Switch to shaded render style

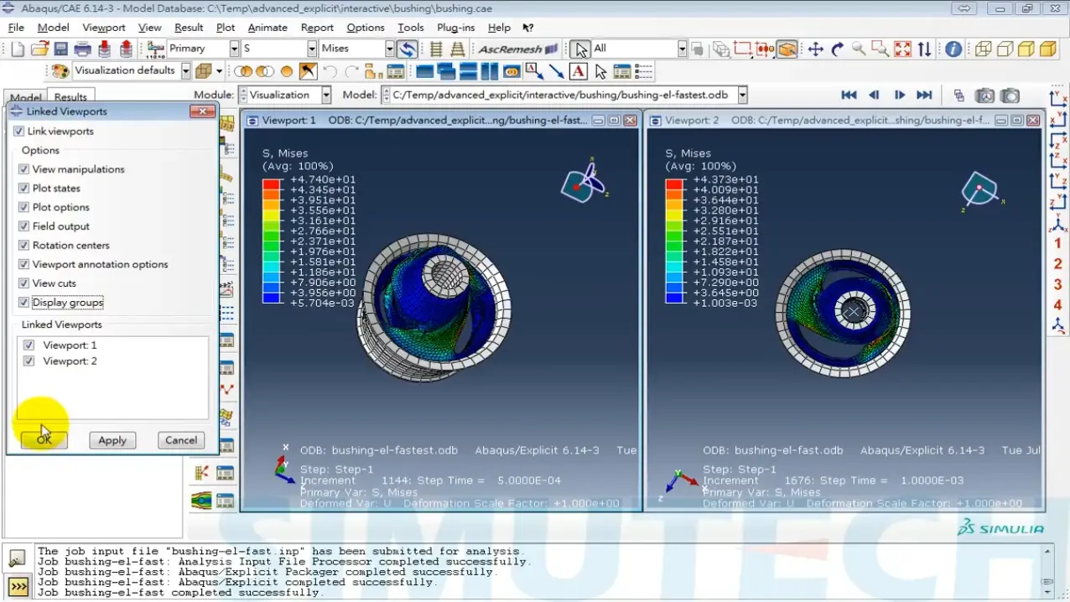[x=1047, y=49]
